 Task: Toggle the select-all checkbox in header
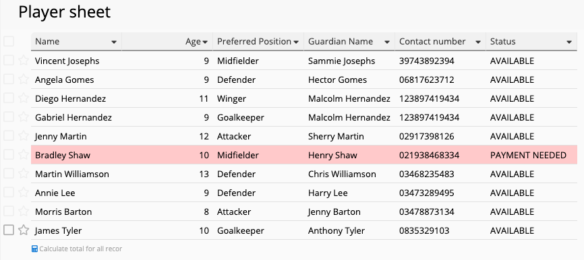[x=9, y=41]
